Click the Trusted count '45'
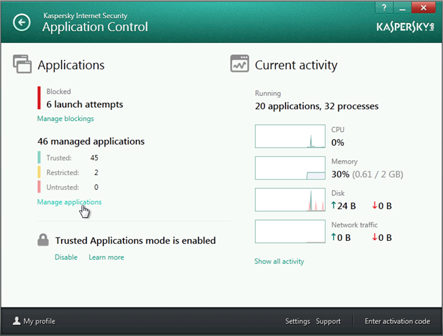The width and height of the screenshot is (443, 336). pyautogui.click(x=94, y=157)
